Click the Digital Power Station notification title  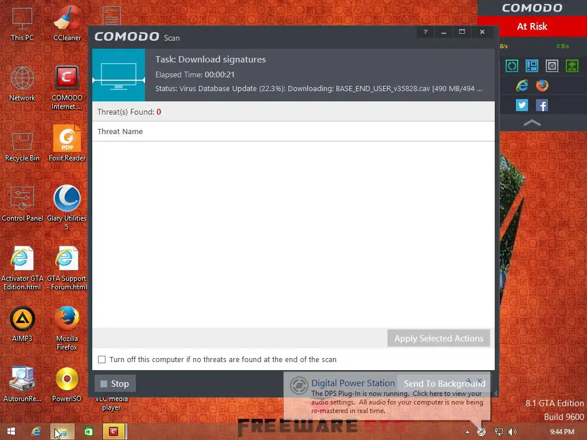(353, 383)
